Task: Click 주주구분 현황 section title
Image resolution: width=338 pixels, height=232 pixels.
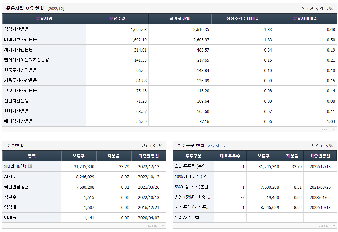Action: click(x=191, y=145)
